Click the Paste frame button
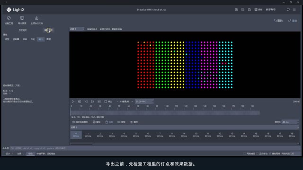 (x=109, y=122)
